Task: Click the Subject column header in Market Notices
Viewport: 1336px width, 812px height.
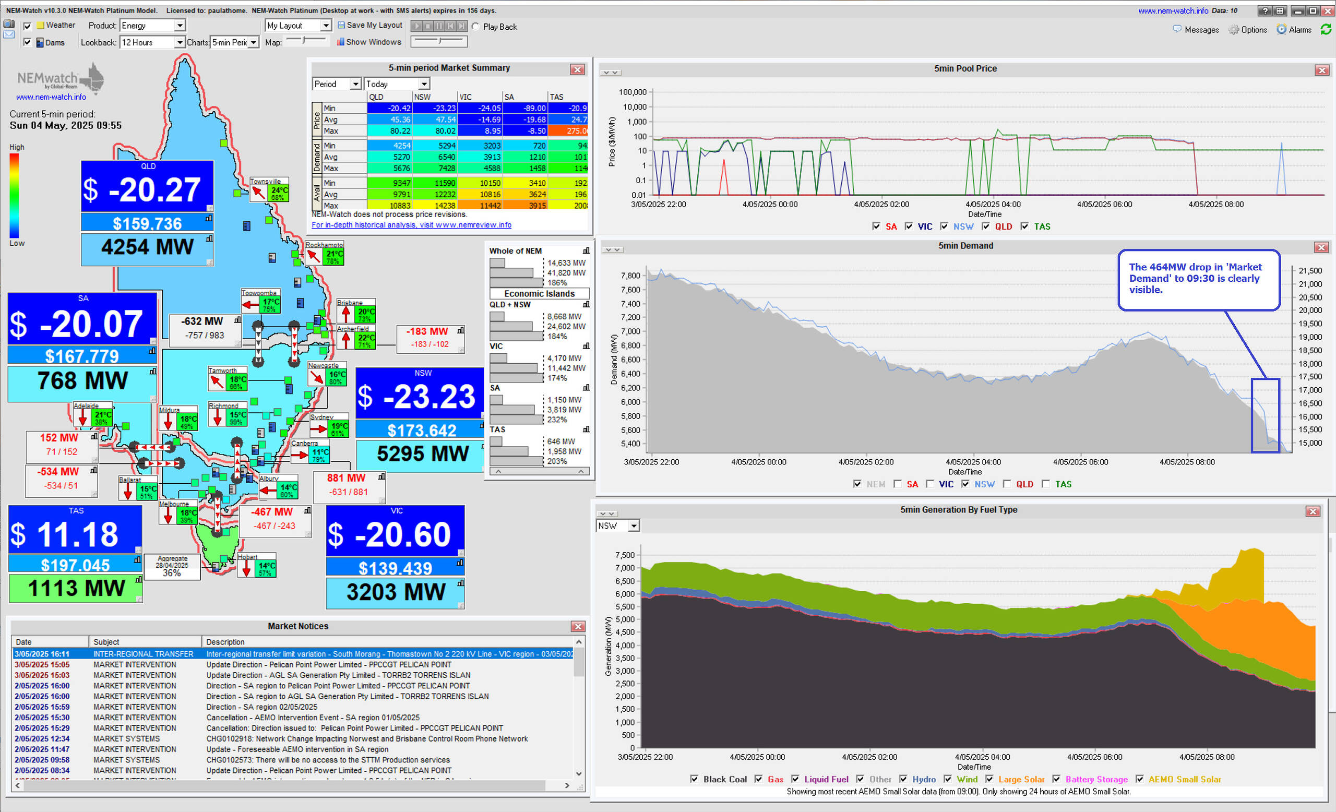Action: (145, 642)
